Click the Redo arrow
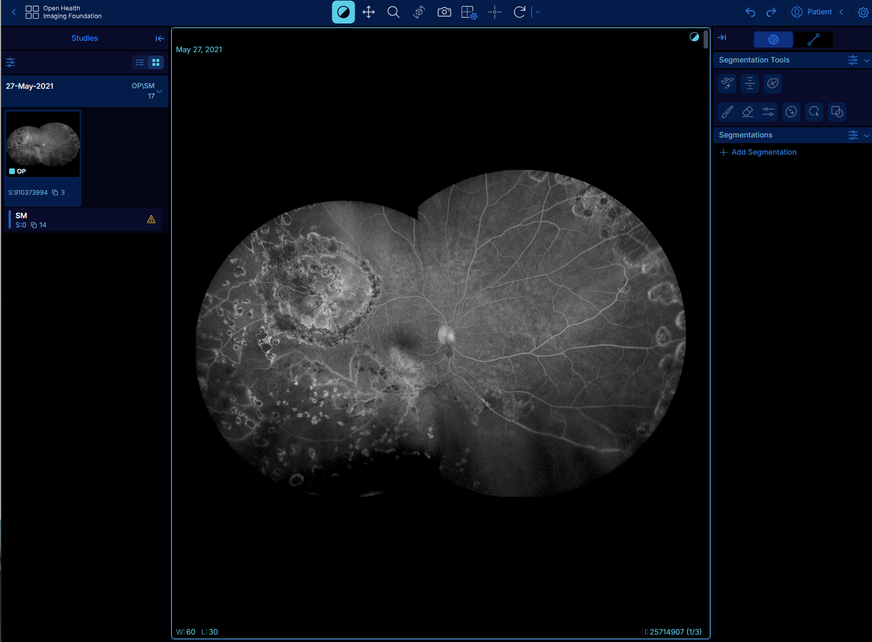 pos(771,12)
